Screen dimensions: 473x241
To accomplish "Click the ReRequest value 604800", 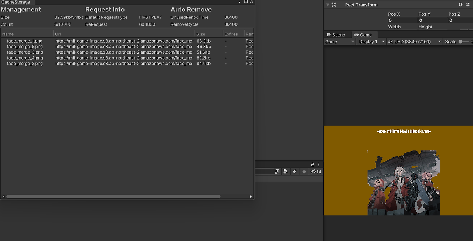I will [147, 24].
